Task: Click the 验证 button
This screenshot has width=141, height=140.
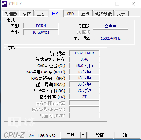Action: click(x=100, y=135)
